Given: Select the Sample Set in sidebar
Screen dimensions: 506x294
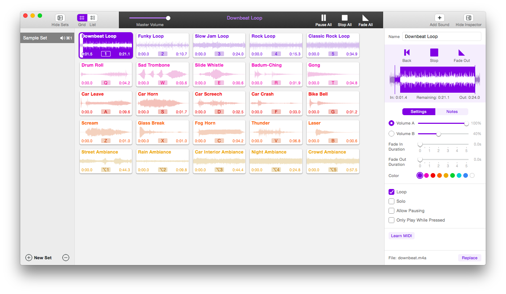Looking at the screenshot, I should [x=47, y=38].
